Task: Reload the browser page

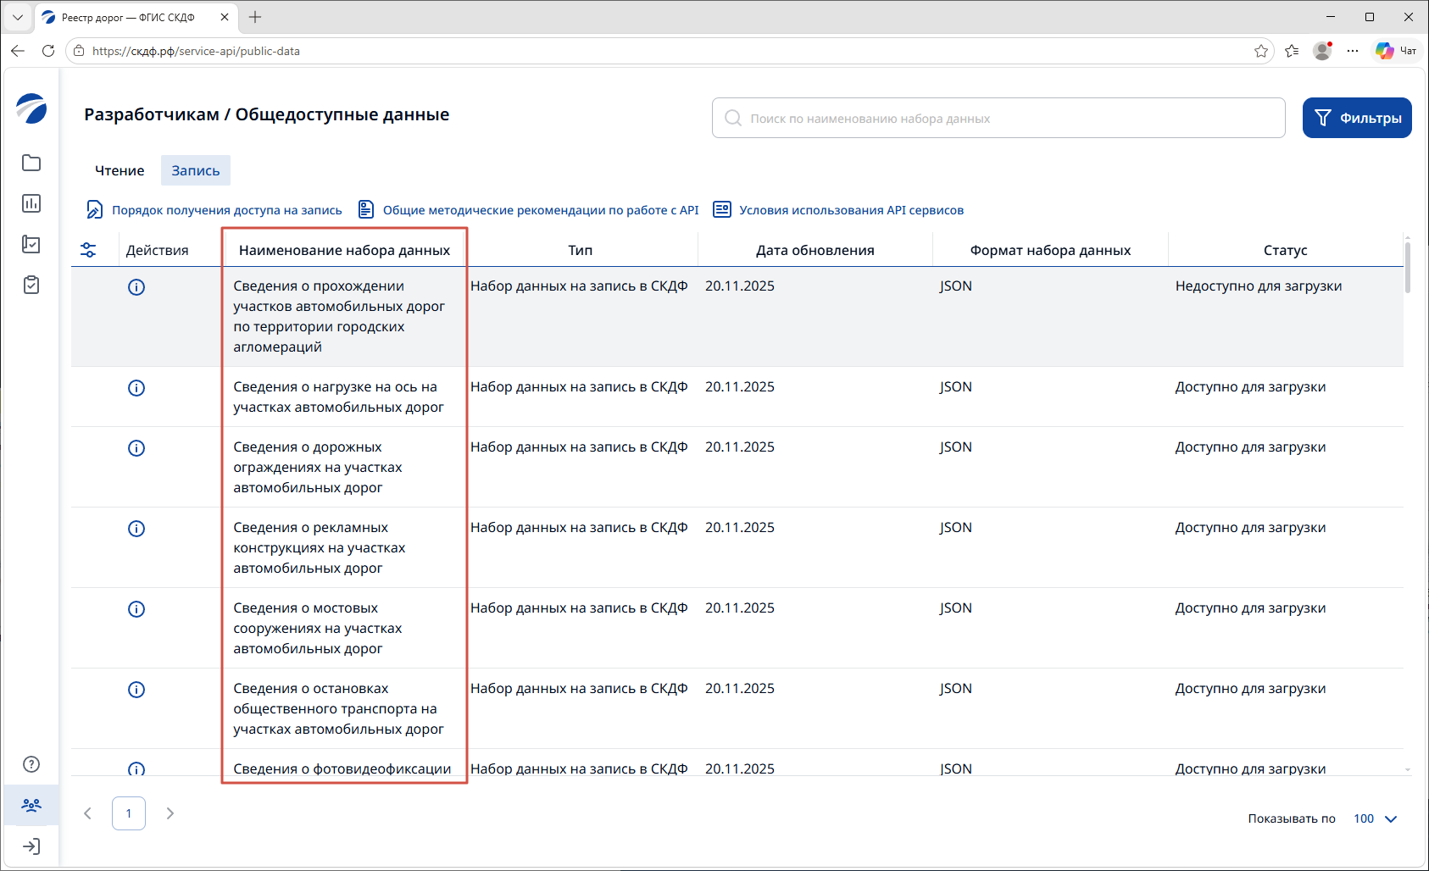Action: 48,51
